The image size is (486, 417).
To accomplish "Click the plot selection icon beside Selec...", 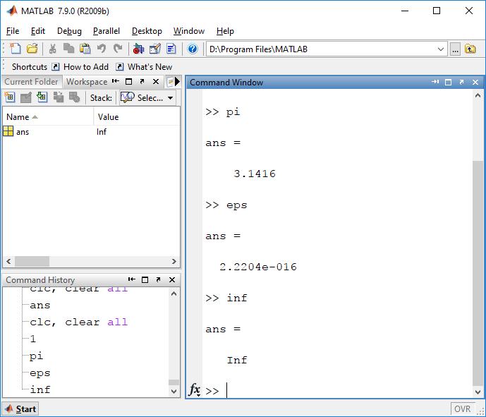I will click(127, 97).
